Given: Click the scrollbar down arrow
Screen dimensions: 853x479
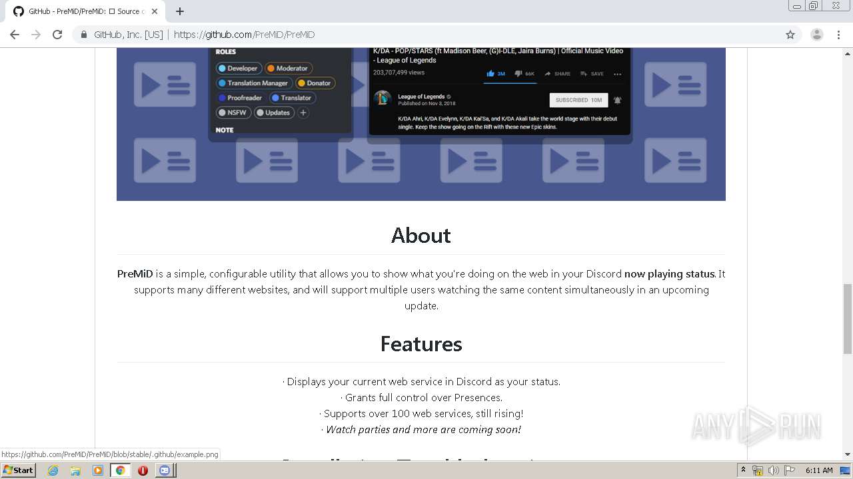Looking at the screenshot, I should [x=848, y=454].
